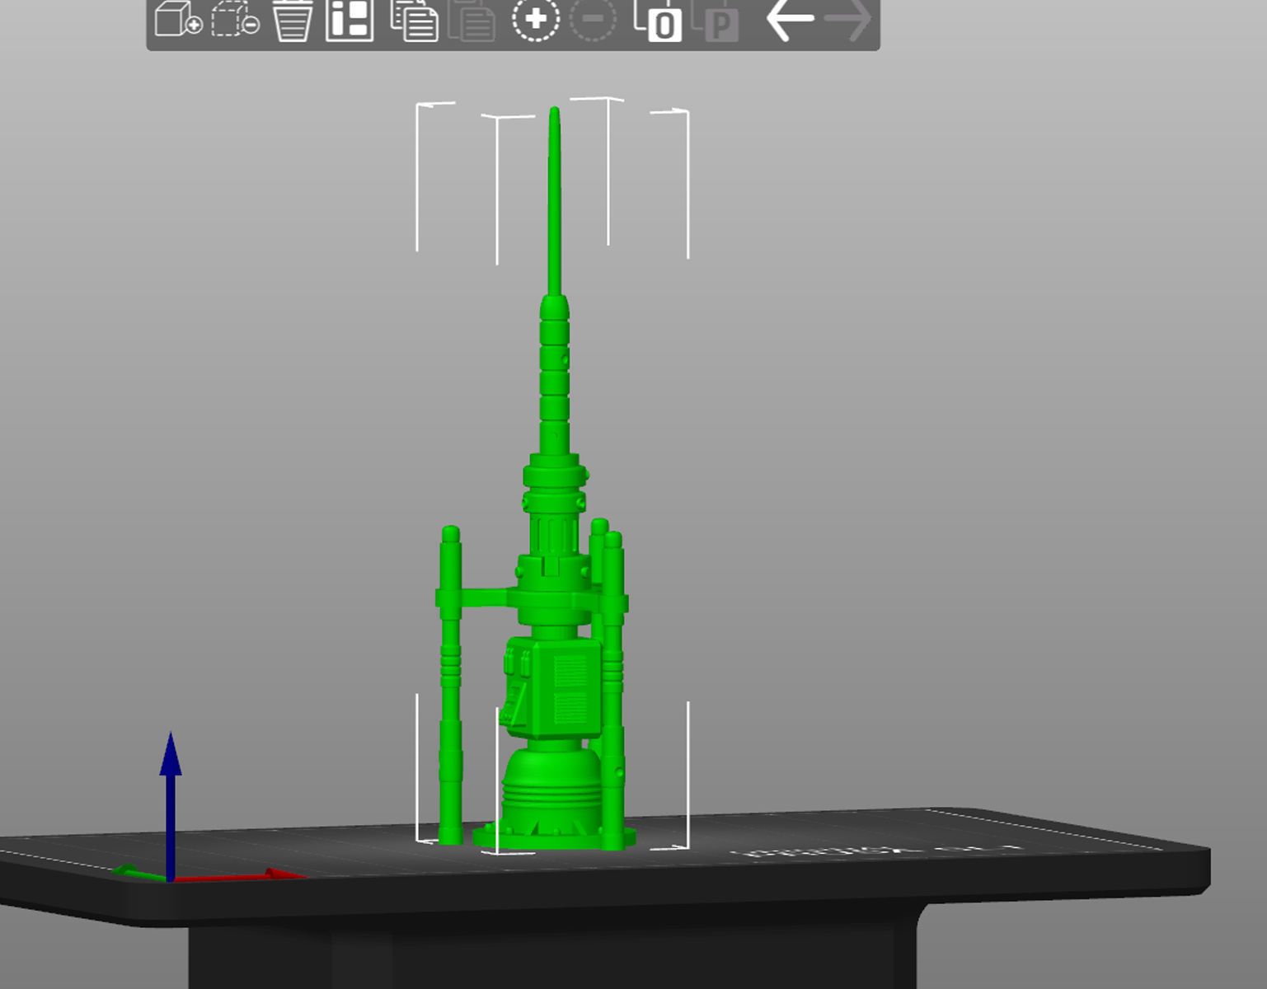The image size is (1267, 989).
Task: Add an instance with the dashed plus icon
Action: pos(536,19)
